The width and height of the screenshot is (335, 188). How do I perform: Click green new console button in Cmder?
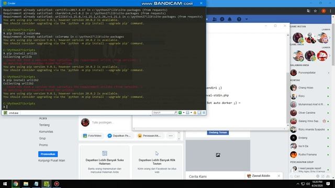pos(180,113)
